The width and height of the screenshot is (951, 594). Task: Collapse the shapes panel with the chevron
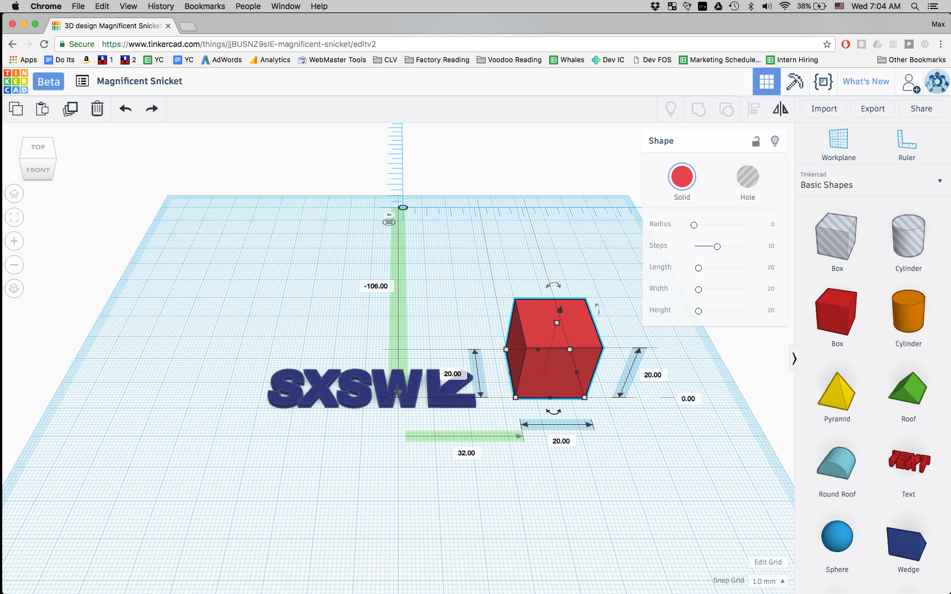[x=795, y=358]
